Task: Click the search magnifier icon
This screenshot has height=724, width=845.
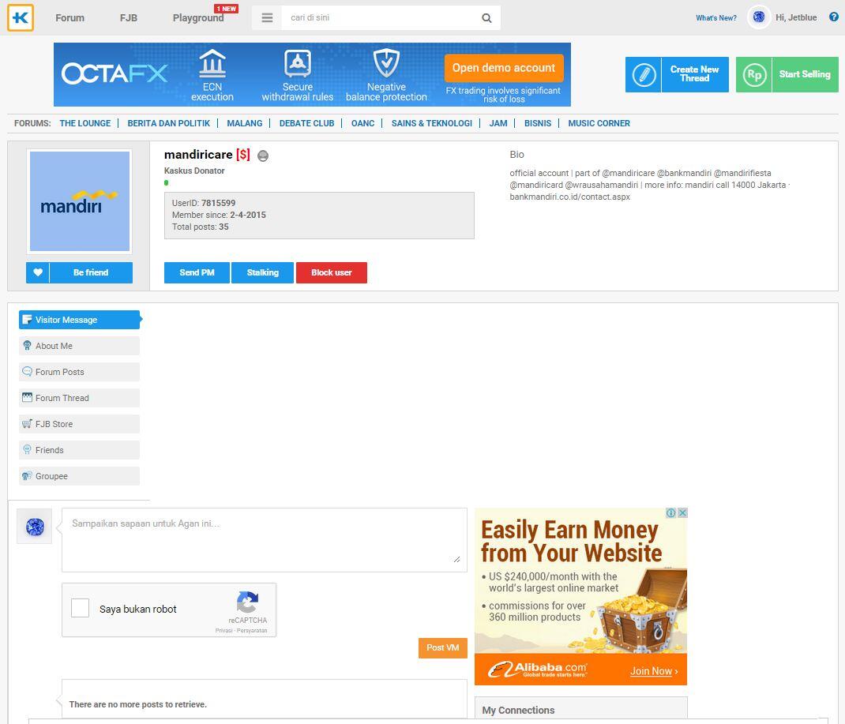Action: coord(486,18)
